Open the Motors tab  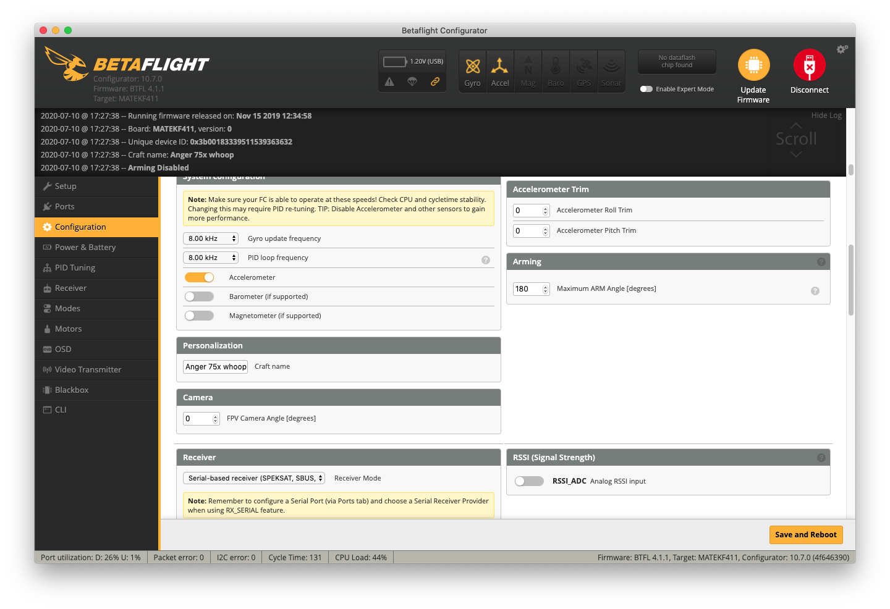pos(97,329)
